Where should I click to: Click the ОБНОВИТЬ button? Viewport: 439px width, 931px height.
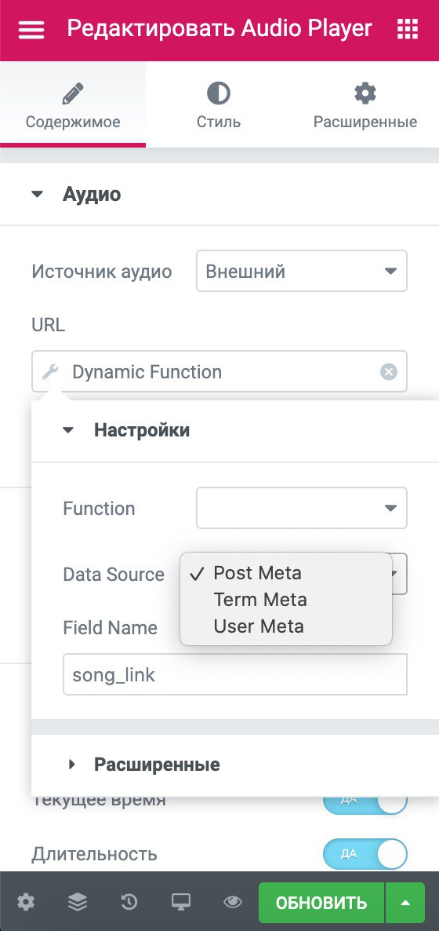point(321,903)
